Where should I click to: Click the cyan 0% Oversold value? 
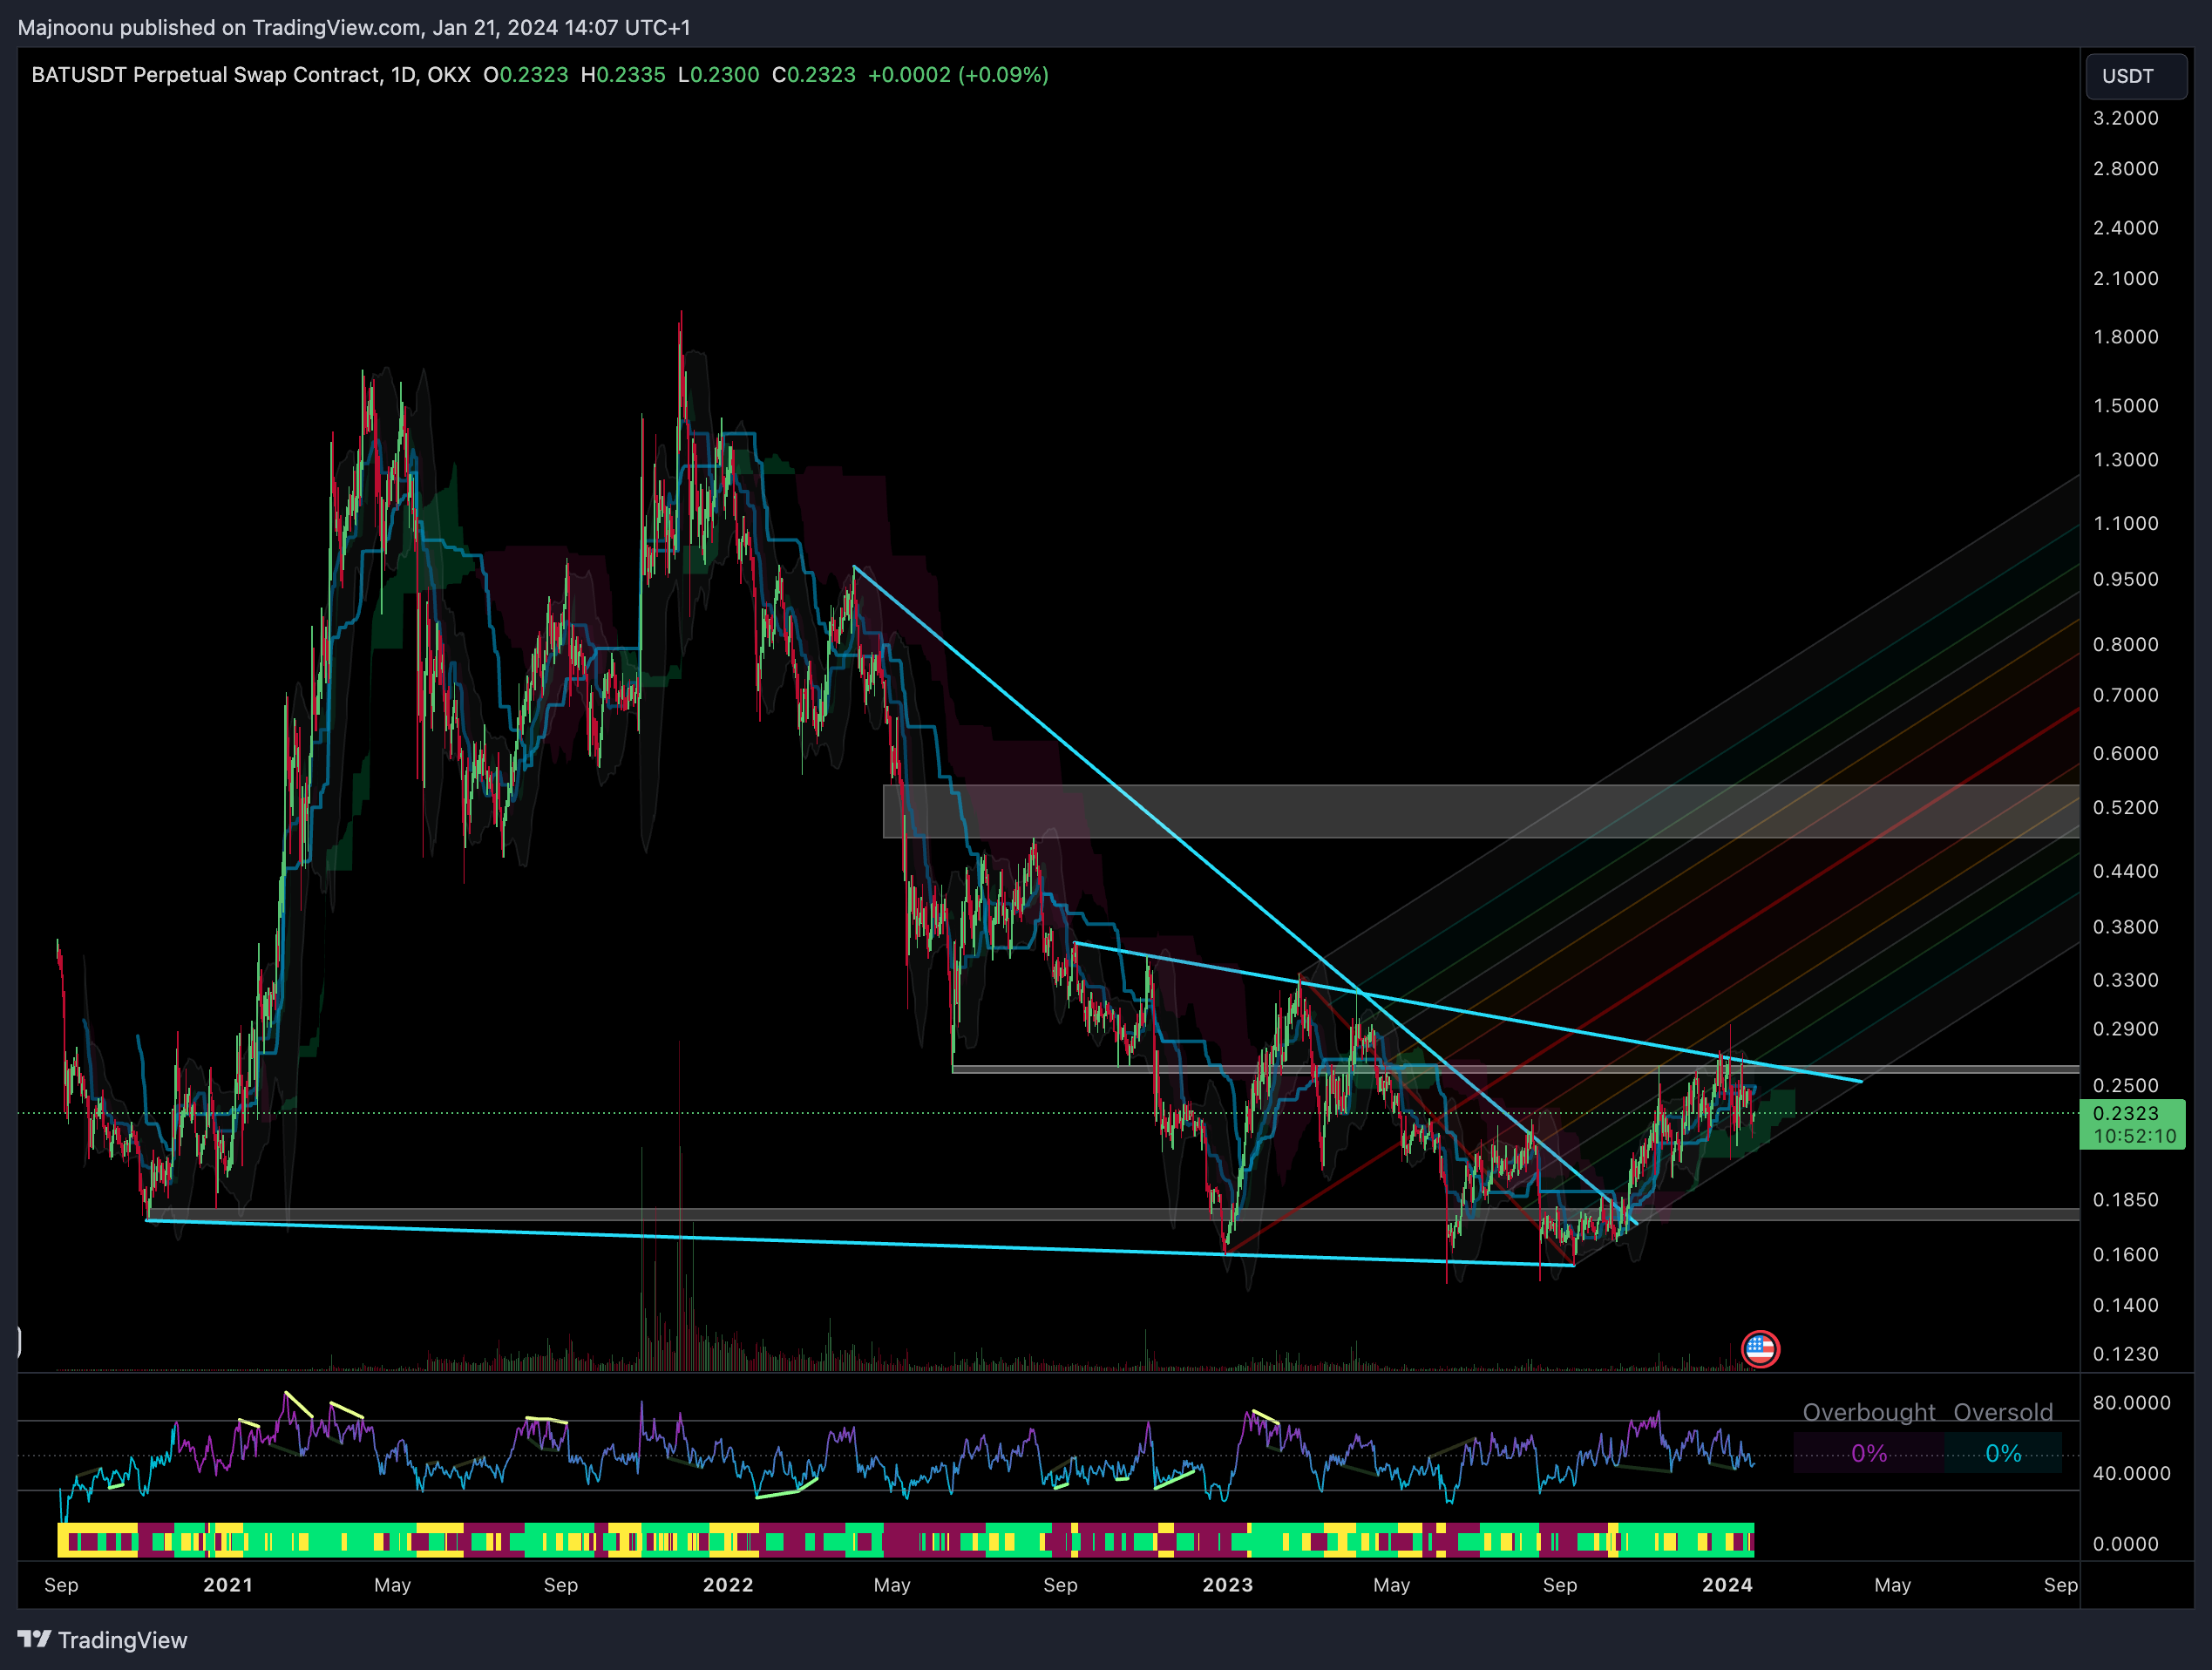[x=2003, y=1453]
